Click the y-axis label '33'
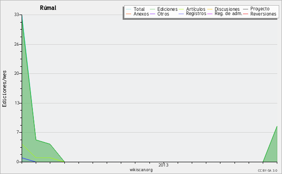Viewport: 282px width, 174px height. (17, 15)
